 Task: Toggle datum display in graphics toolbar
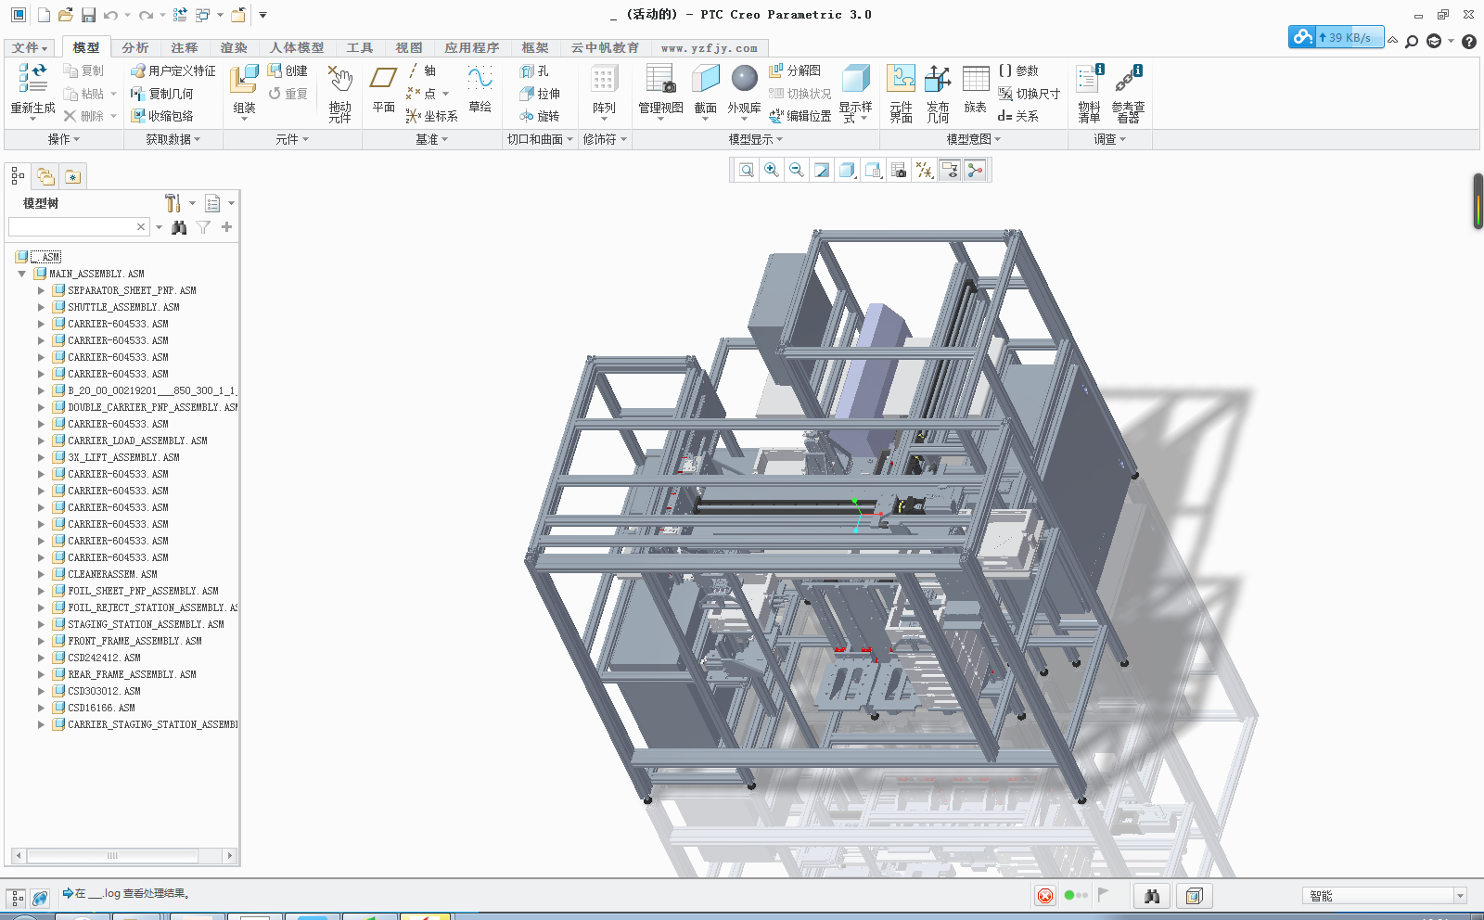[924, 170]
